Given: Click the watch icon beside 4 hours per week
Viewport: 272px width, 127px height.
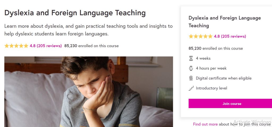Looking at the screenshot, I should (x=191, y=68).
